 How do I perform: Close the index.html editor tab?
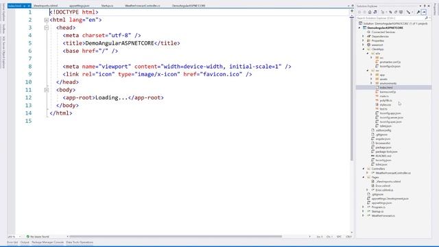pyautogui.click(x=29, y=5)
